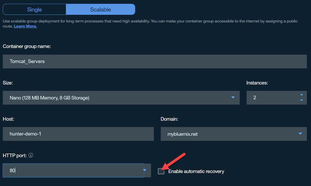Click the Size dropdown arrow
The image size is (311, 186).
pos(233,97)
